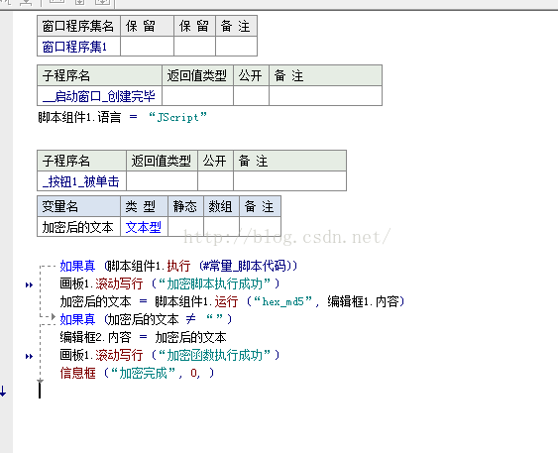The height and width of the screenshot is (453, 558).
Task: Click the flow arrow before 如果真 (加密后的文本 ≠ "")
Action: (x=54, y=316)
